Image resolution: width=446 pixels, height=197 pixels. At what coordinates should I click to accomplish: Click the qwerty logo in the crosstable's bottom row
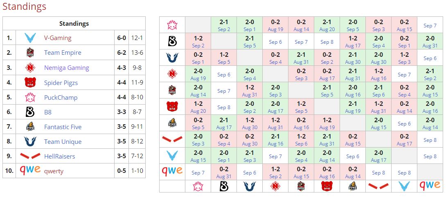pyautogui.click(x=430, y=186)
